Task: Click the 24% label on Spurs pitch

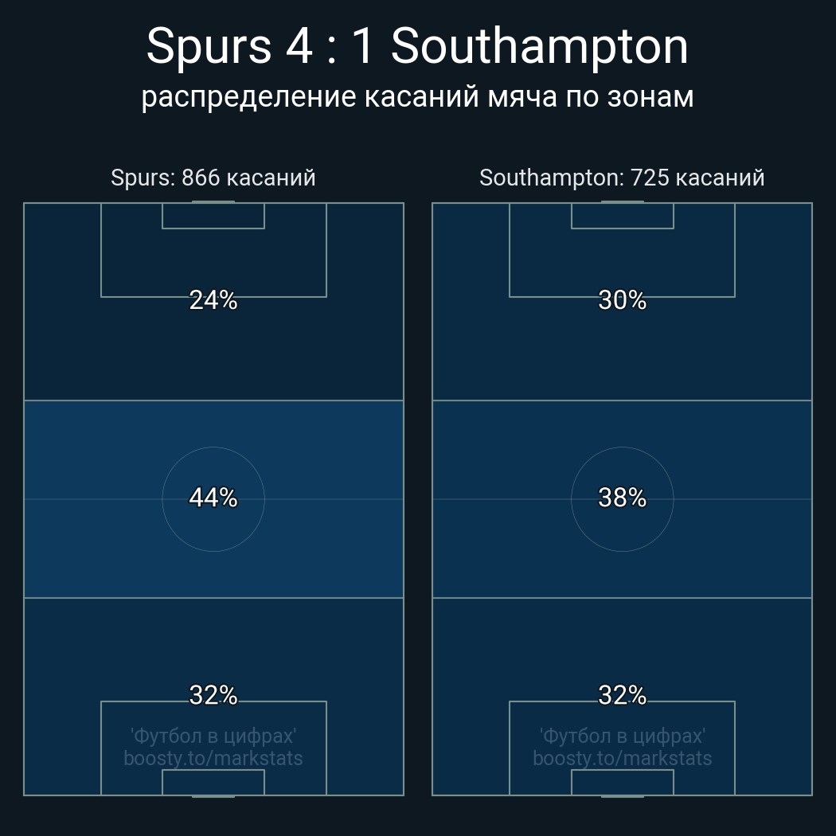Action: coord(213,300)
